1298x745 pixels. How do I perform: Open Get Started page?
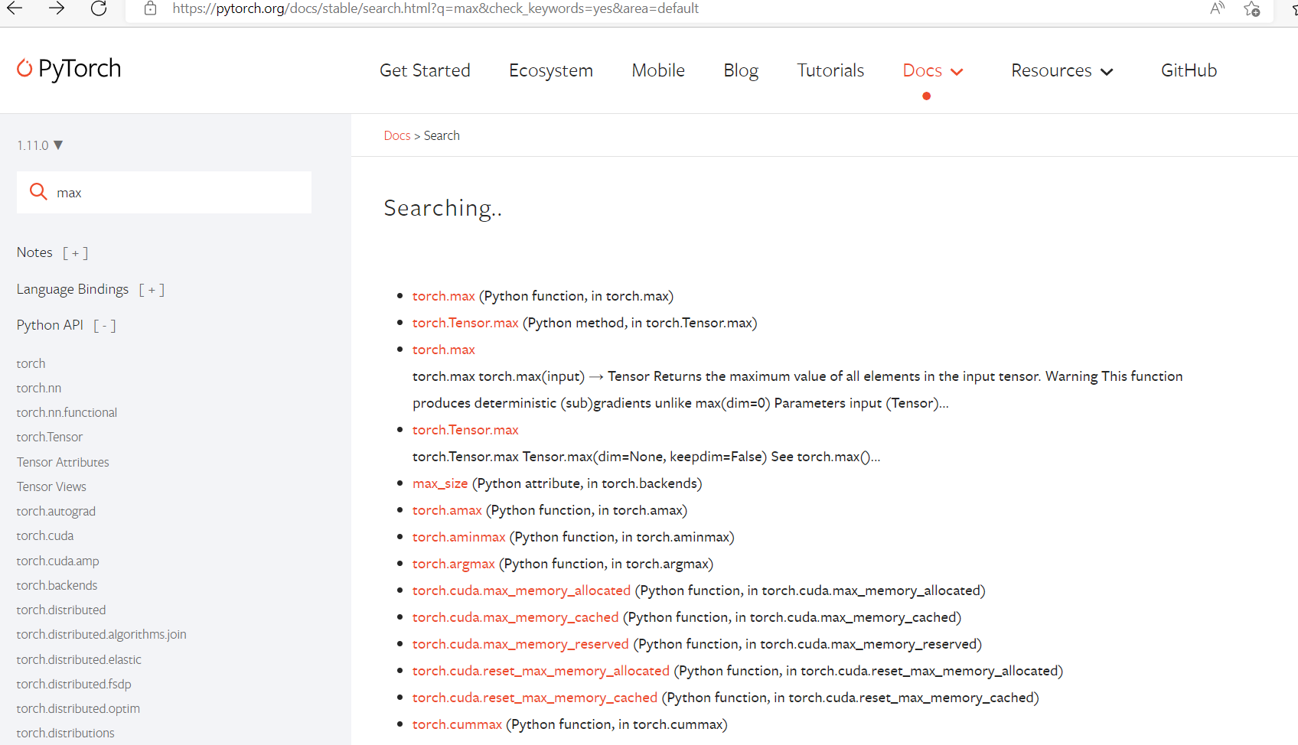[425, 70]
